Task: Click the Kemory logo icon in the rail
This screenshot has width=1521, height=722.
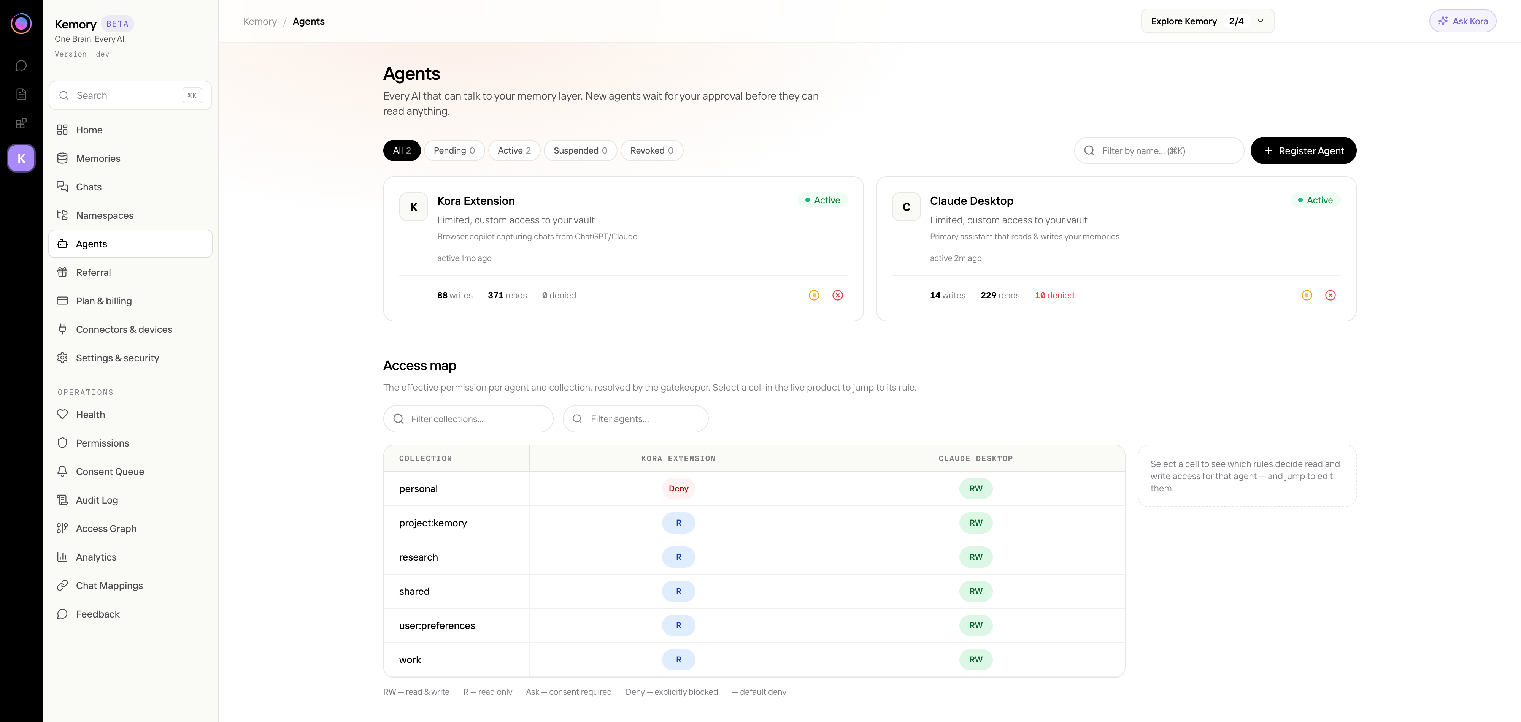Action: (x=21, y=24)
